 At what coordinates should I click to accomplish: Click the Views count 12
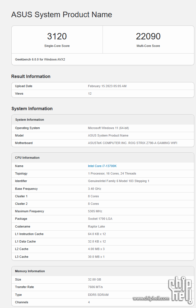point(90,94)
